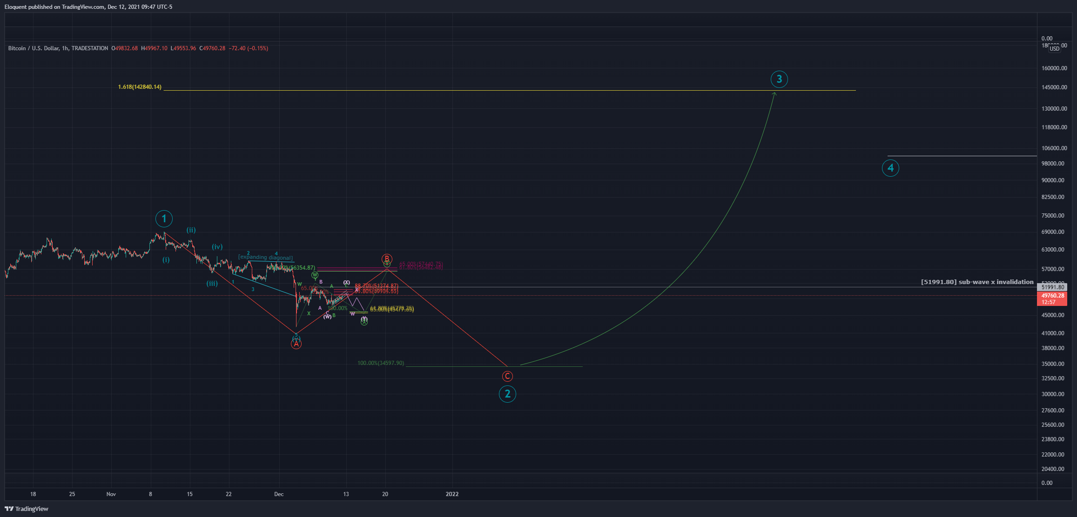Click the red current price tag 49760.28
The image size is (1077, 517).
pos(1053,296)
